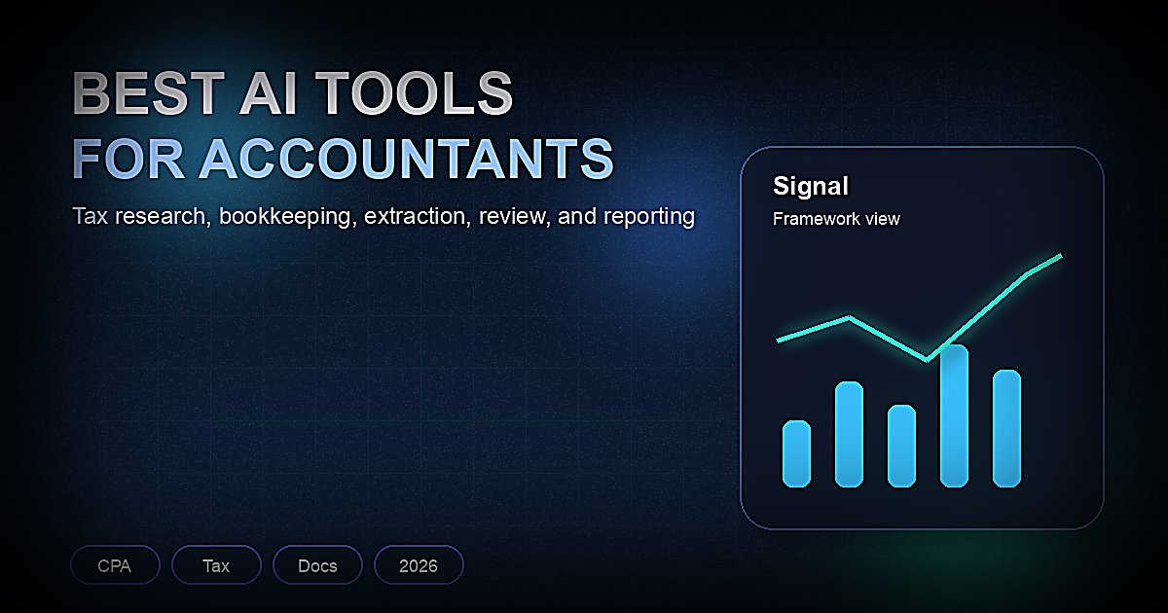Screen dimensions: 1168x613
Task: Select the tallest bar in the Signal chart
Action: click(956, 414)
